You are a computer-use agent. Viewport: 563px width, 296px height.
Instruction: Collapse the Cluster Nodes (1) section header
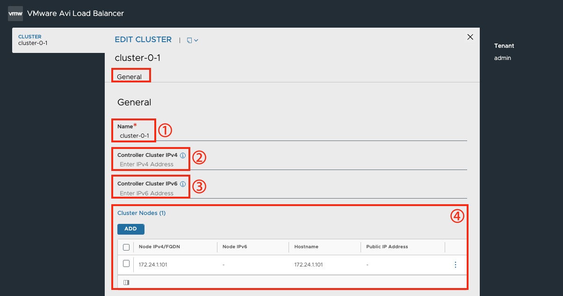point(142,213)
